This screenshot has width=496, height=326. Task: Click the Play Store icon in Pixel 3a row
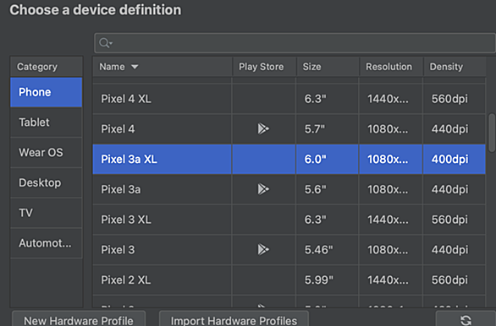coord(263,189)
